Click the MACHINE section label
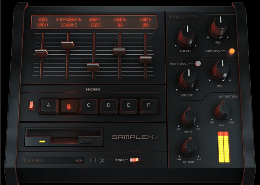Viewport: 260px width, 185px height. tap(93, 90)
